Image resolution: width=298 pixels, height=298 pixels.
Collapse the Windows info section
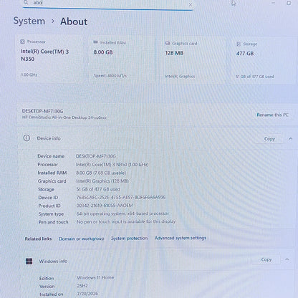tap(287, 259)
